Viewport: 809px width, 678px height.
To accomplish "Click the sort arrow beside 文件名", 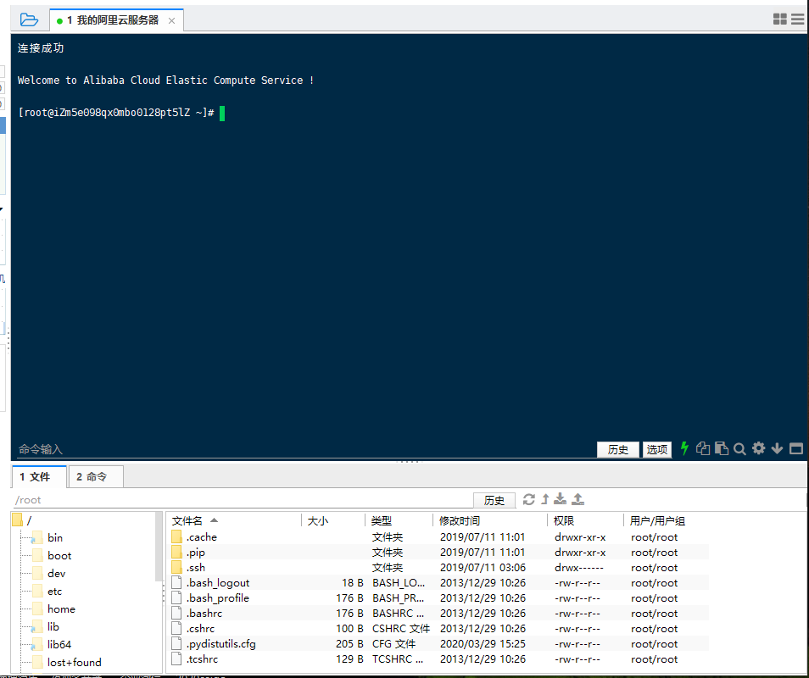I will tap(214, 520).
